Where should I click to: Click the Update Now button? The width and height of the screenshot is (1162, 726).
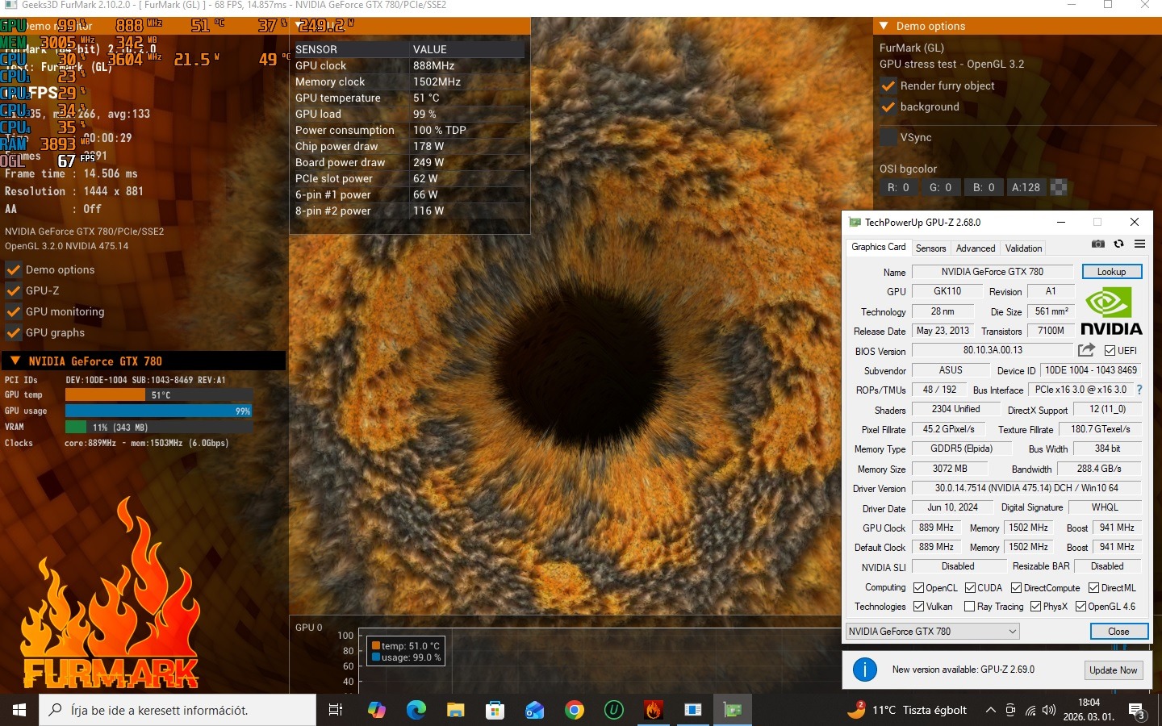(x=1113, y=670)
